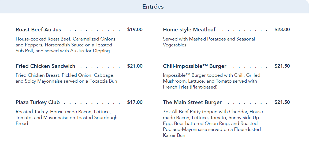Open the Home-style Meatloaf item
The width and height of the screenshot is (309, 143).
pyautogui.click(x=189, y=30)
